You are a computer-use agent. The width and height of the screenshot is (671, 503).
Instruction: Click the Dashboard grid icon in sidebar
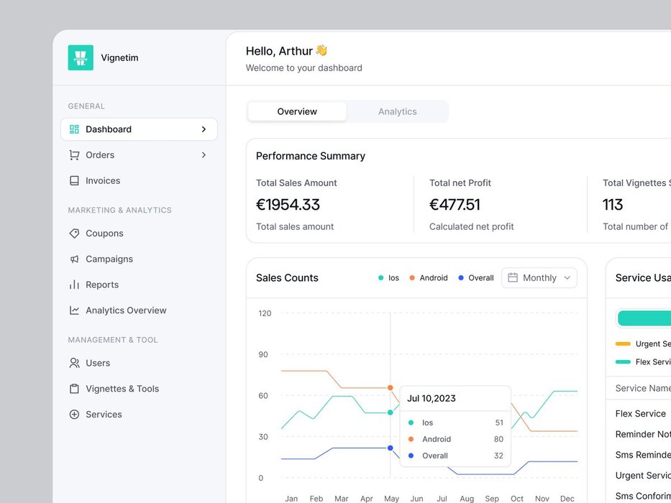click(74, 129)
